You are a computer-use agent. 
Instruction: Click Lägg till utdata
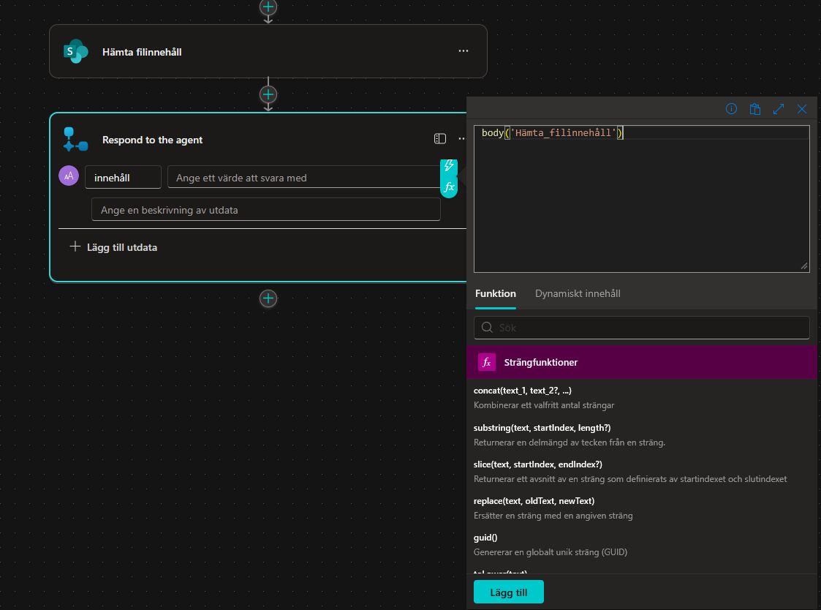pyautogui.click(x=113, y=246)
